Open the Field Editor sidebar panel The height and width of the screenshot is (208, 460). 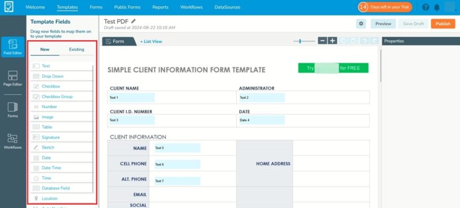coord(13,47)
